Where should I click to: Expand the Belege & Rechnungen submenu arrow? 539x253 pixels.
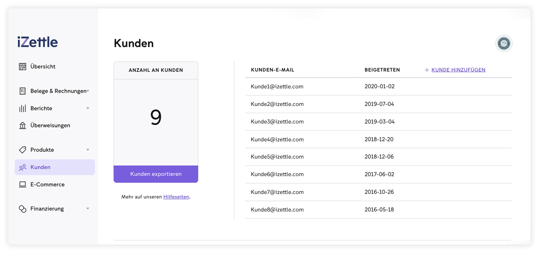(x=88, y=91)
